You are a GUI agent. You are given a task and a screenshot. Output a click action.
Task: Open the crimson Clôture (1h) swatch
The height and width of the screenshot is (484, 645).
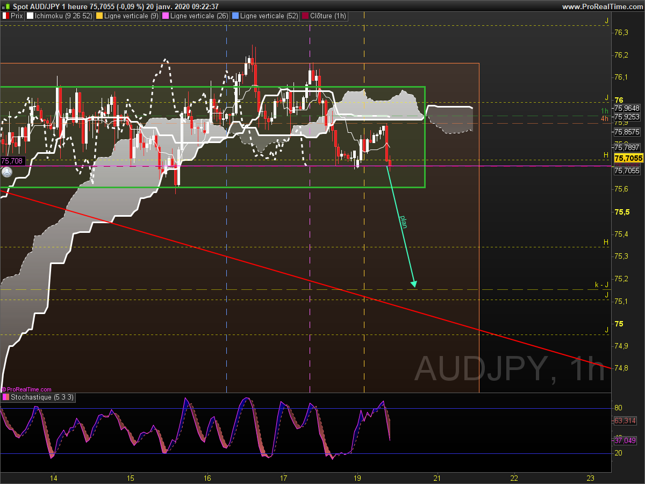[x=305, y=16]
